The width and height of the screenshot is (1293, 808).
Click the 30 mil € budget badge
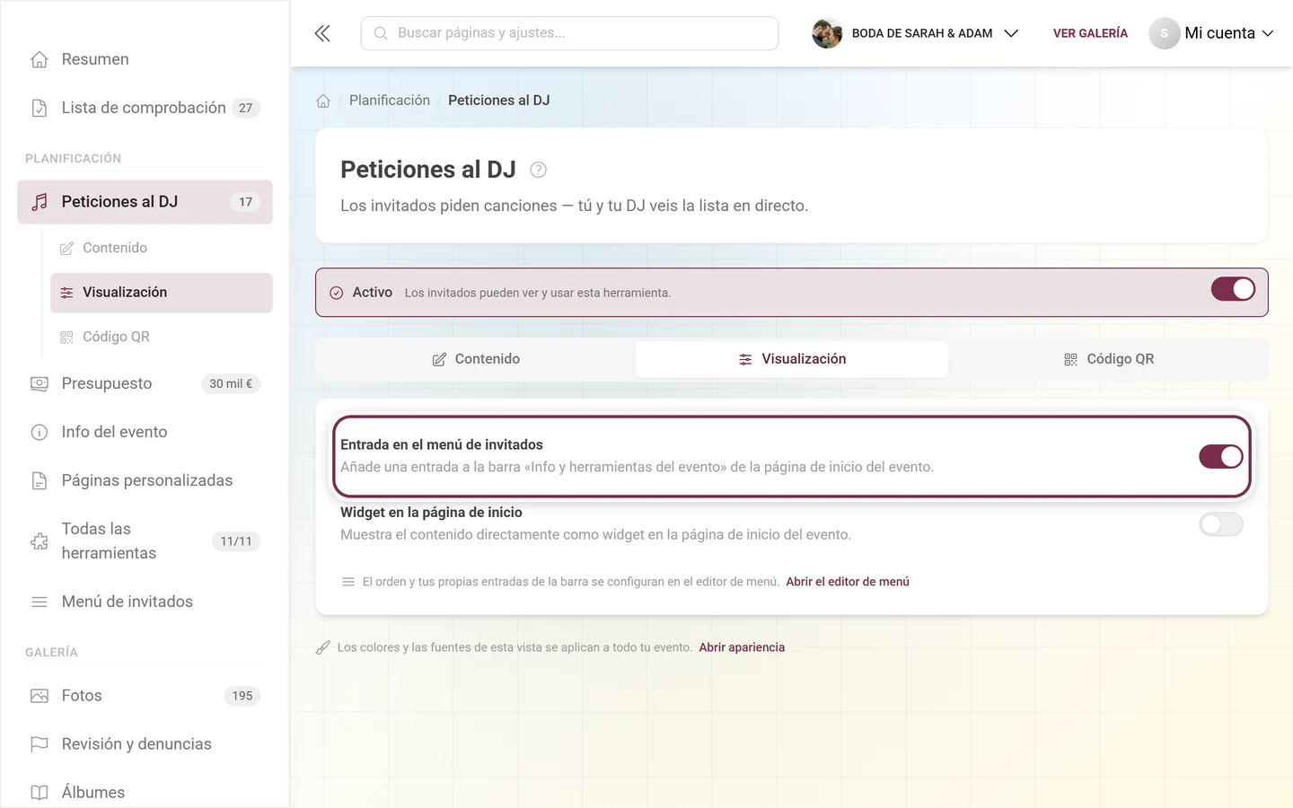tap(231, 383)
